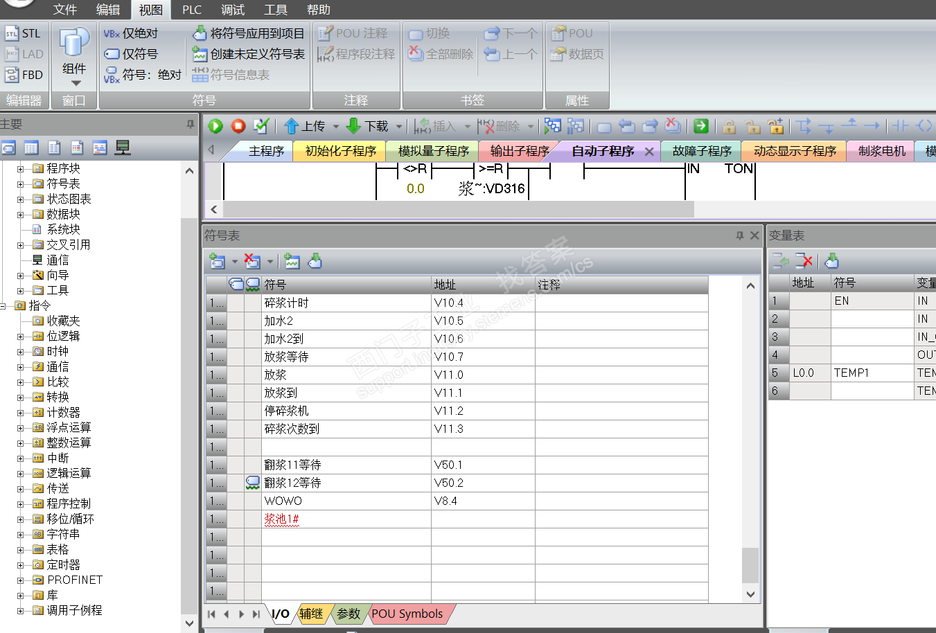Close the 自动子程序 tab
This screenshot has height=633, width=936.
tap(649, 152)
